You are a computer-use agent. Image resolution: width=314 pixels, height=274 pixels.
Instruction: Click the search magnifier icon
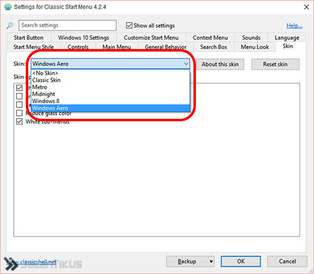click(x=9, y=25)
